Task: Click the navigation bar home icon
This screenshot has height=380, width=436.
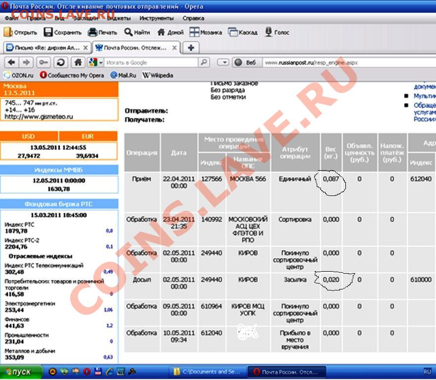Action: tap(78, 62)
